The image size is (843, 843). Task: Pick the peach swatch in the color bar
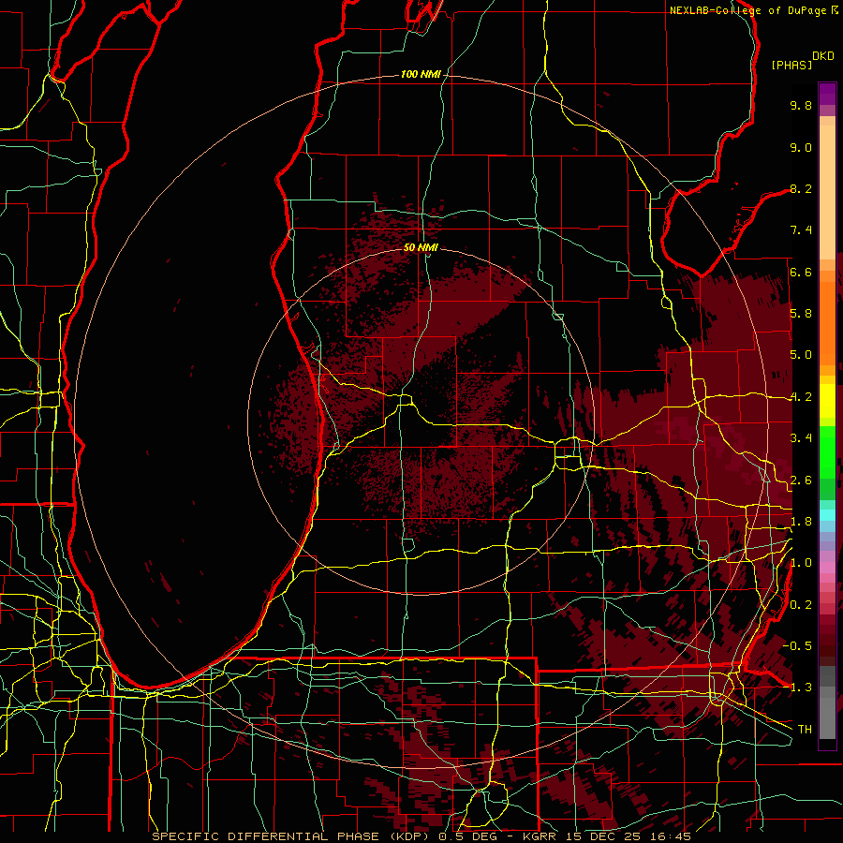pos(827,194)
